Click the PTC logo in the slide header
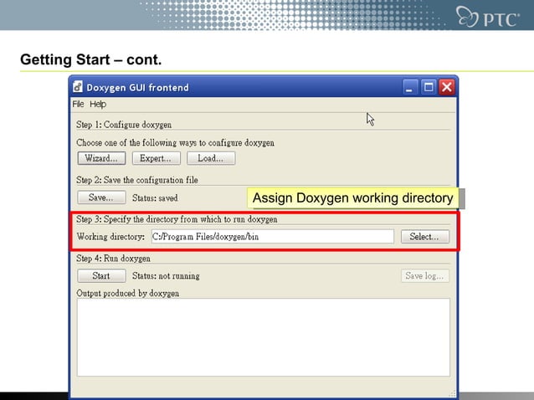Image resolution: width=534 pixels, height=400 pixels. point(488,17)
